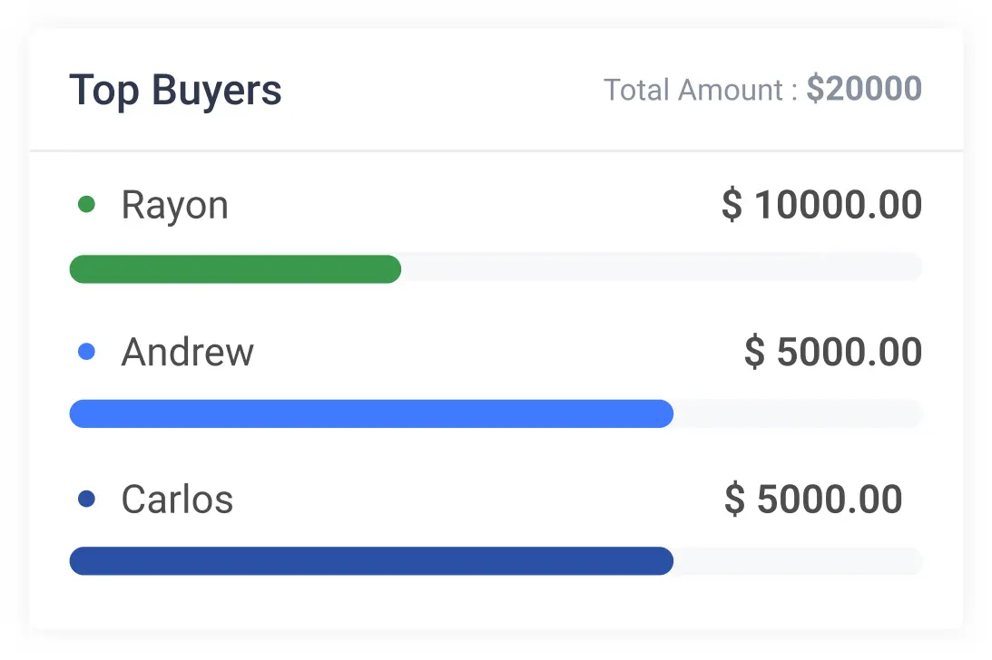Click the light blue dot beside Andrew
The width and height of the screenshot is (992, 660).
coord(86,352)
